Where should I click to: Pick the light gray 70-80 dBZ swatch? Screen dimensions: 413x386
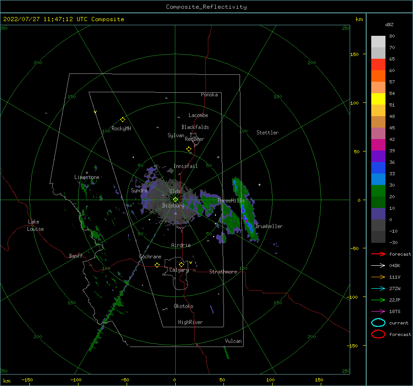[378, 42]
